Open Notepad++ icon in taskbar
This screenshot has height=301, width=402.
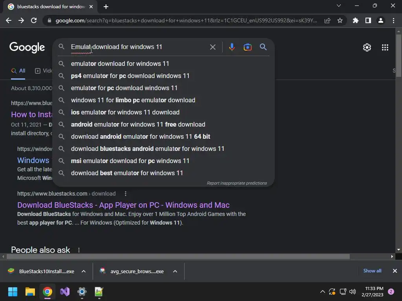click(x=99, y=292)
